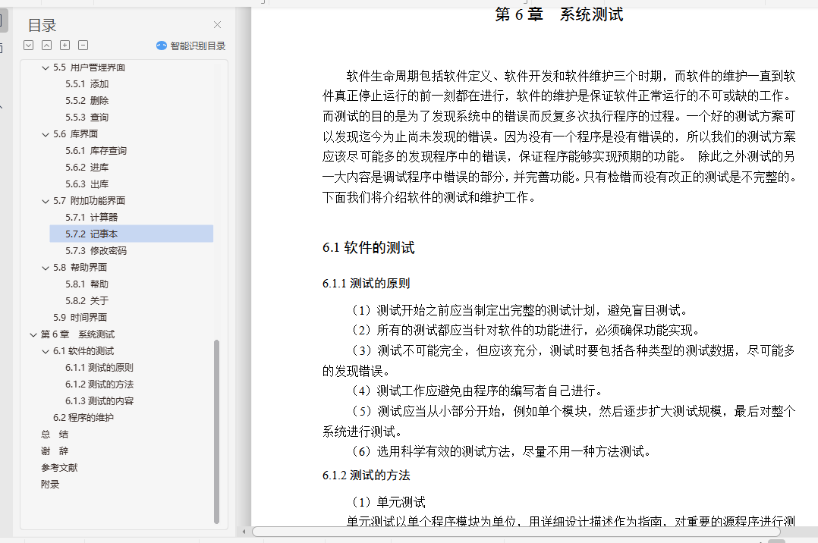Viewport: 818px width, 543px height.
Task: Collapse the 5.5 用户管理界面 section
Action: [x=46, y=67]
